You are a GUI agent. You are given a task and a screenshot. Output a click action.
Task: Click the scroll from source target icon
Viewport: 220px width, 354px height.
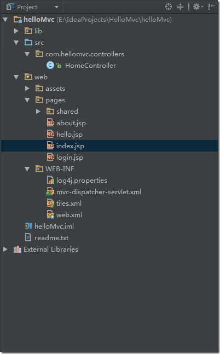click(x=169, y=7)
